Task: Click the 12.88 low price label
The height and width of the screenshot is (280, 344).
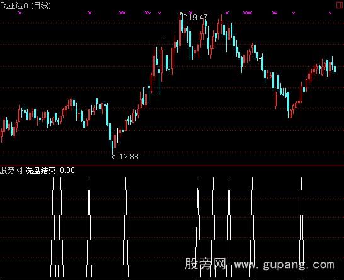Action: coord(129,157)
